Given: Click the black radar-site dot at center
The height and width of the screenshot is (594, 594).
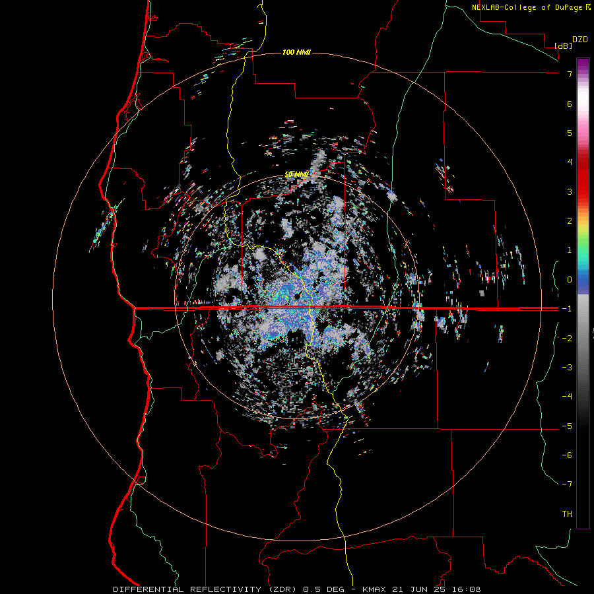Looking at the screenshot, I should 298,296.
